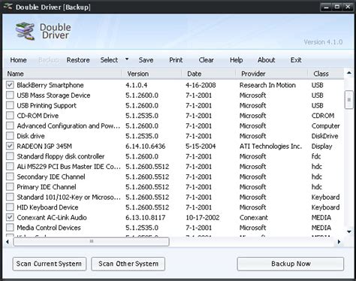Check the Secondary IDE Channel checkbox

tap(10, 177)
